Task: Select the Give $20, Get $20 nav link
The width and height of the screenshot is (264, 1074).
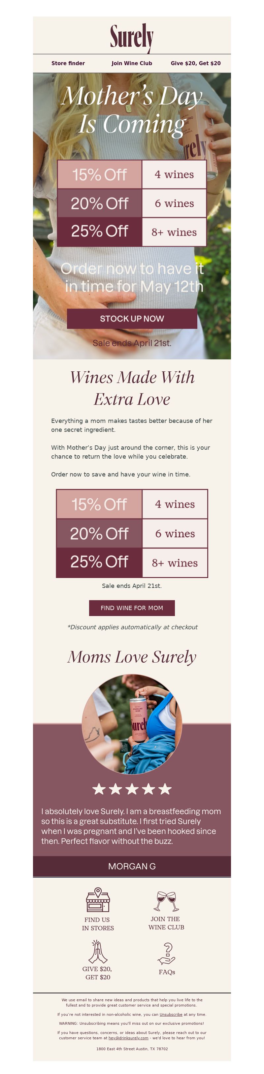Action: click(196, 63)
